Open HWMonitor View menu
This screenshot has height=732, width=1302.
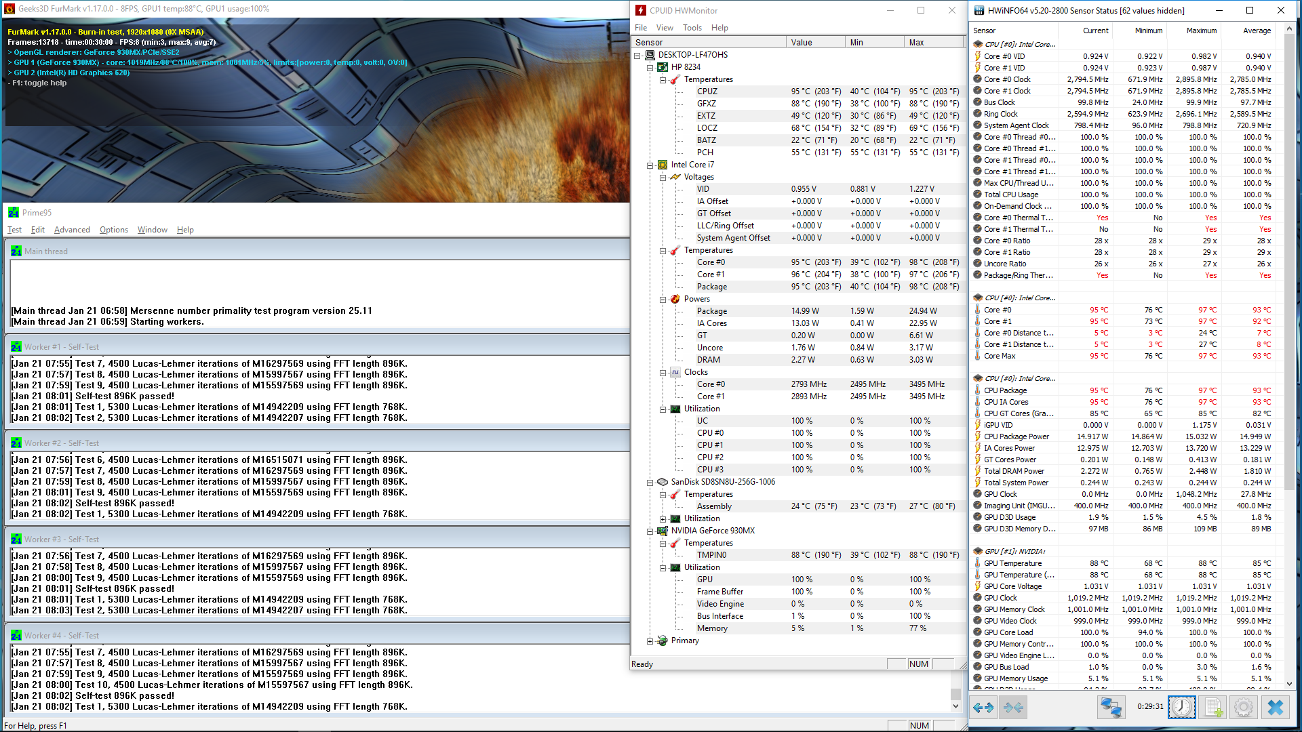click(665, 28)
